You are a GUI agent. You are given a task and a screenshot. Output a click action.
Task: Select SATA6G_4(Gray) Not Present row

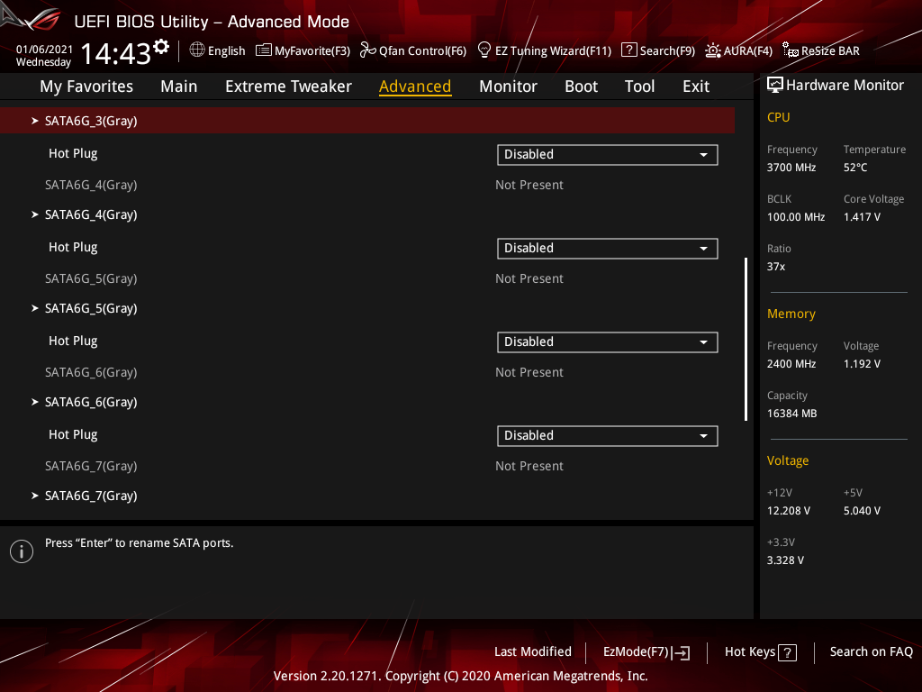[x=367, y=185]
